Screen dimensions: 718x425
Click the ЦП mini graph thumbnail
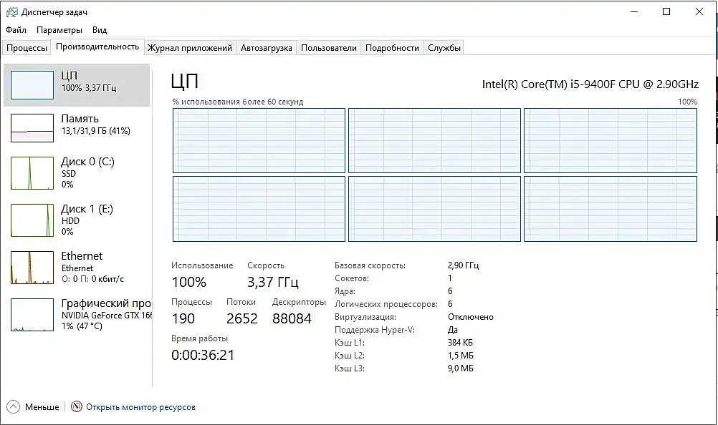pyautogui.click(x=32, y=85)
